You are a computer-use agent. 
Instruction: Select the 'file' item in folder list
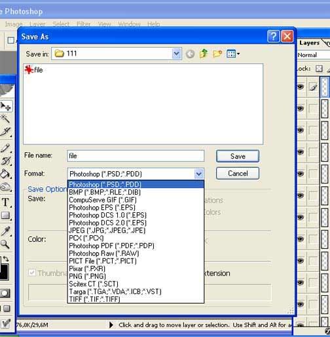33,70
